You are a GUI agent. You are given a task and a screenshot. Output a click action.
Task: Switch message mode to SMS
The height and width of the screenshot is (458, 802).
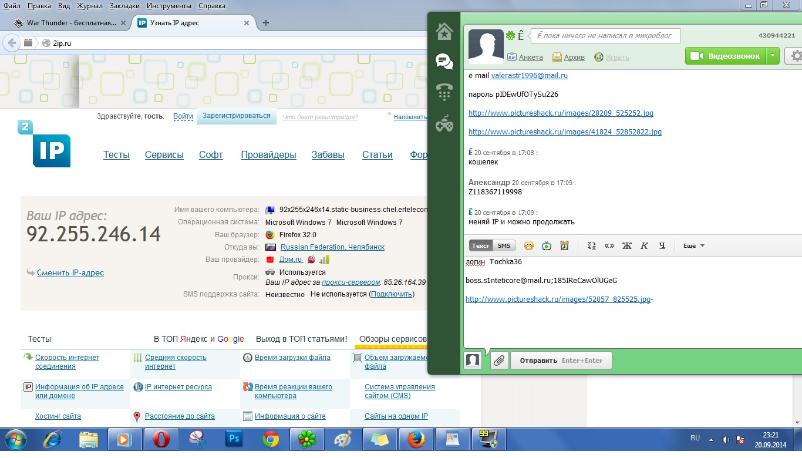click(x=504, y=245)
